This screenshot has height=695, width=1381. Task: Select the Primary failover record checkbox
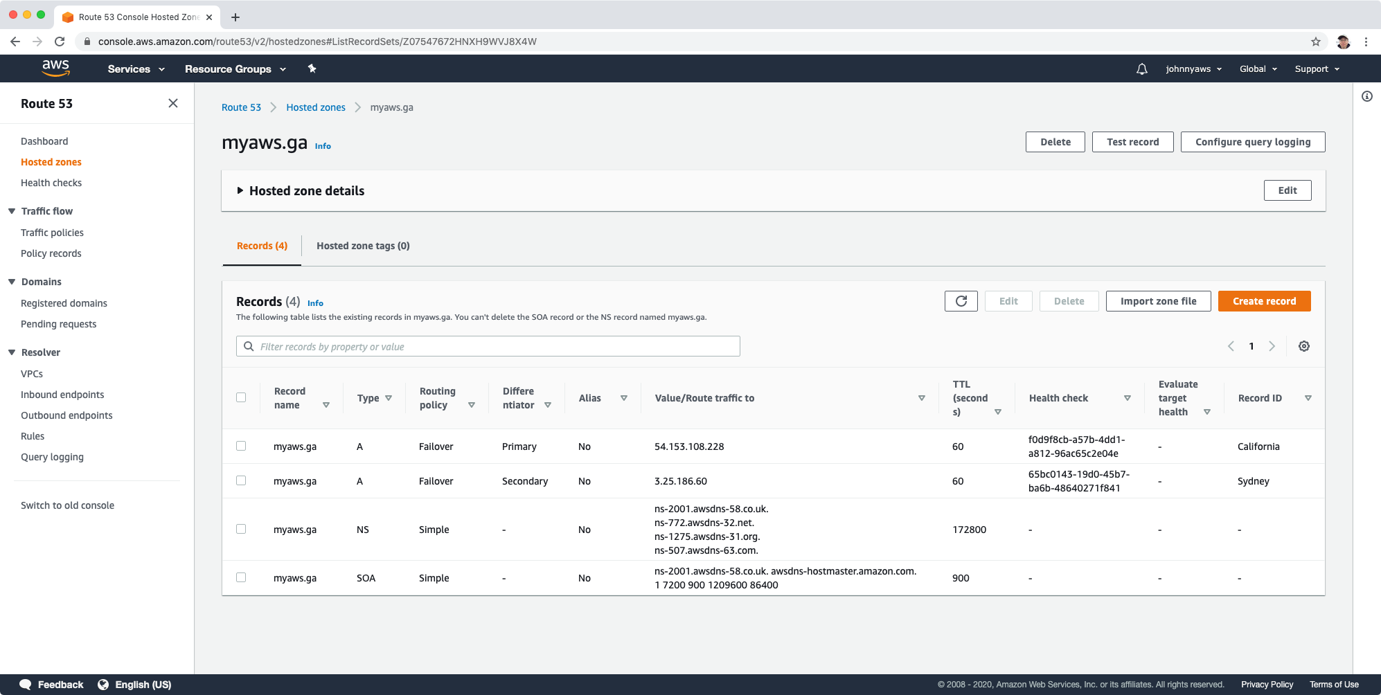pyautogui.click(x=241, y=446)
